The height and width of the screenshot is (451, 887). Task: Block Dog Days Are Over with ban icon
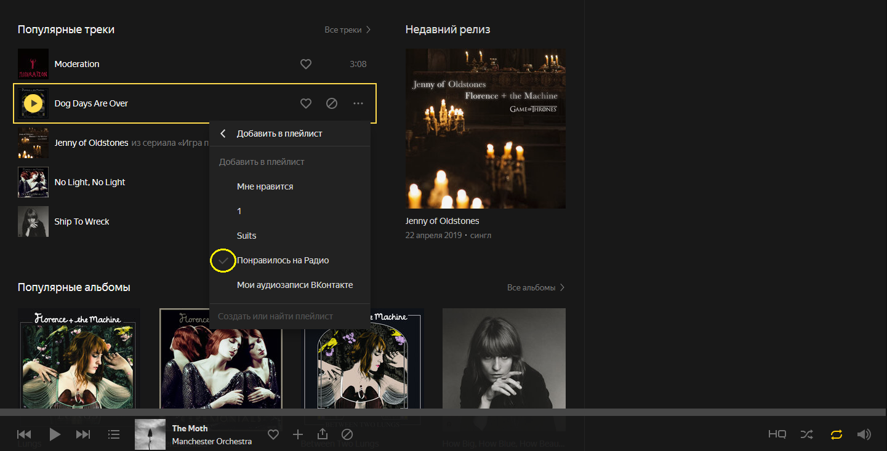pyautogui.click(x=332, y=103)
